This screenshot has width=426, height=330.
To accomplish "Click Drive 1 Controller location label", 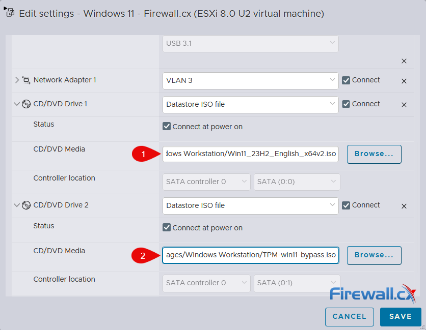I will 64,178.
